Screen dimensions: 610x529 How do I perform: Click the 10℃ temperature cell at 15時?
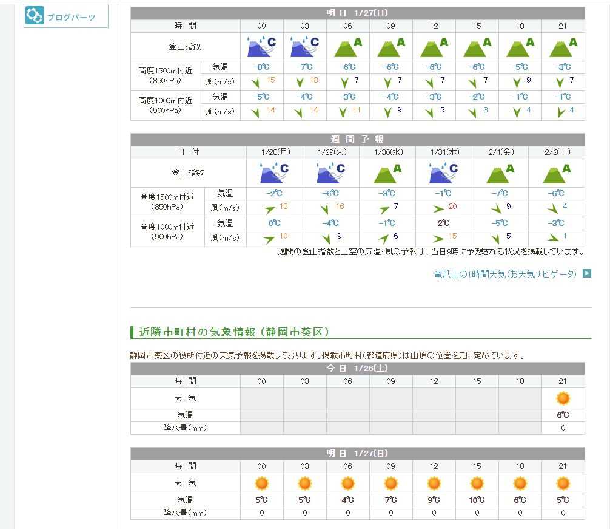point(477,500)
